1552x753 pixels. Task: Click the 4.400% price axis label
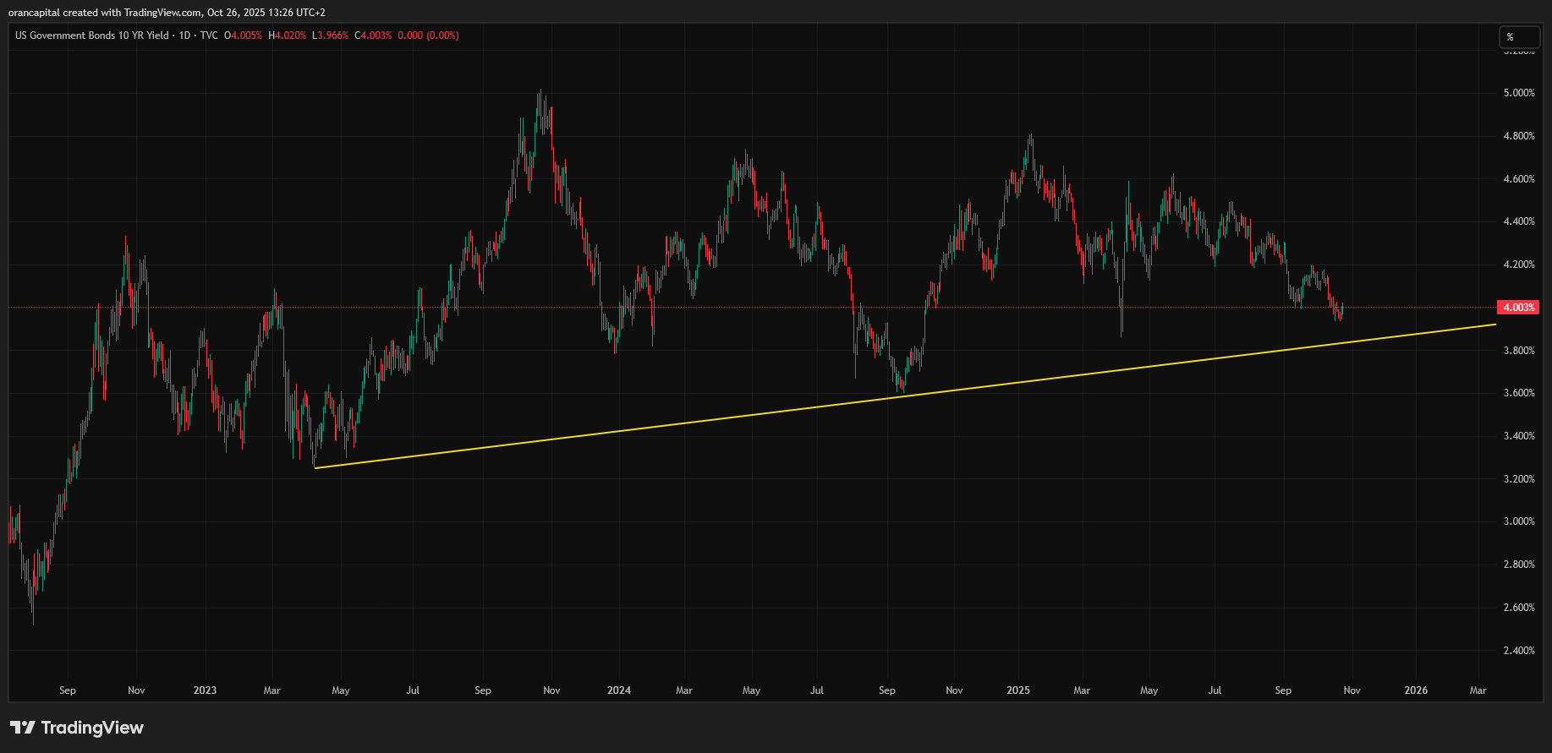(1519, 221)
